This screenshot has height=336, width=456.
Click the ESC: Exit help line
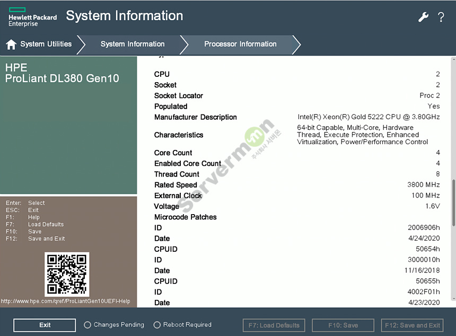coord(22,210)
